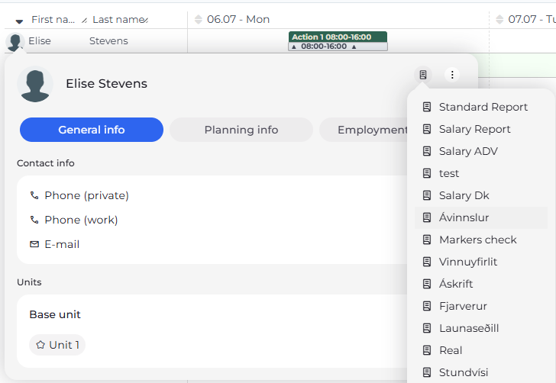Click the Phone (private) handset icon

click(x=34, y=195)
